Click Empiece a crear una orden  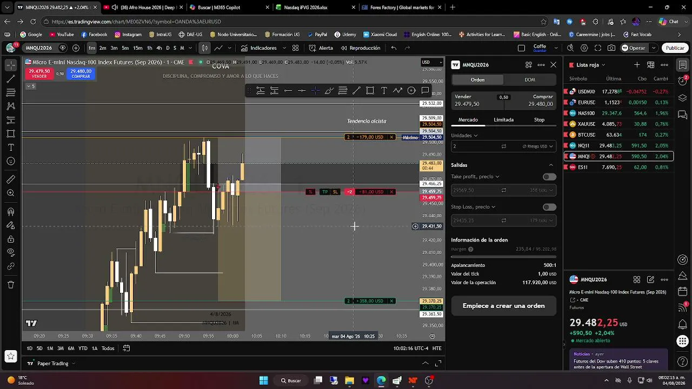click(503, 306)
